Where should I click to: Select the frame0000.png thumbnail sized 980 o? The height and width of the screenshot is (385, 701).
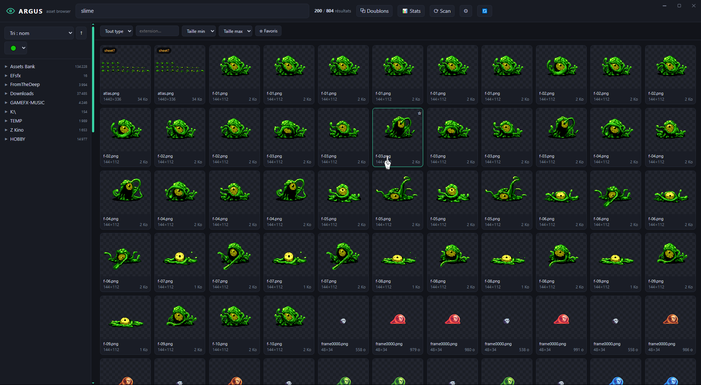(x=452, y=325)
